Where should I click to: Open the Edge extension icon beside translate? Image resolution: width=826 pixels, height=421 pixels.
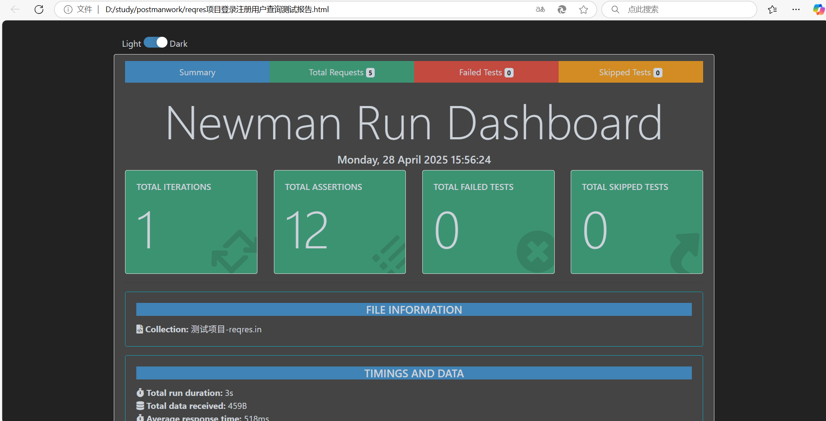pos(562,10)
